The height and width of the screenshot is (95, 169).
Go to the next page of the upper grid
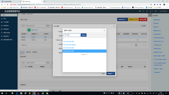pyautogui.click(x=138, y=45)
